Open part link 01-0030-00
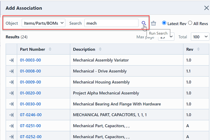The height and width of the screenshot is (140, 210). click(x=31, y=104)
